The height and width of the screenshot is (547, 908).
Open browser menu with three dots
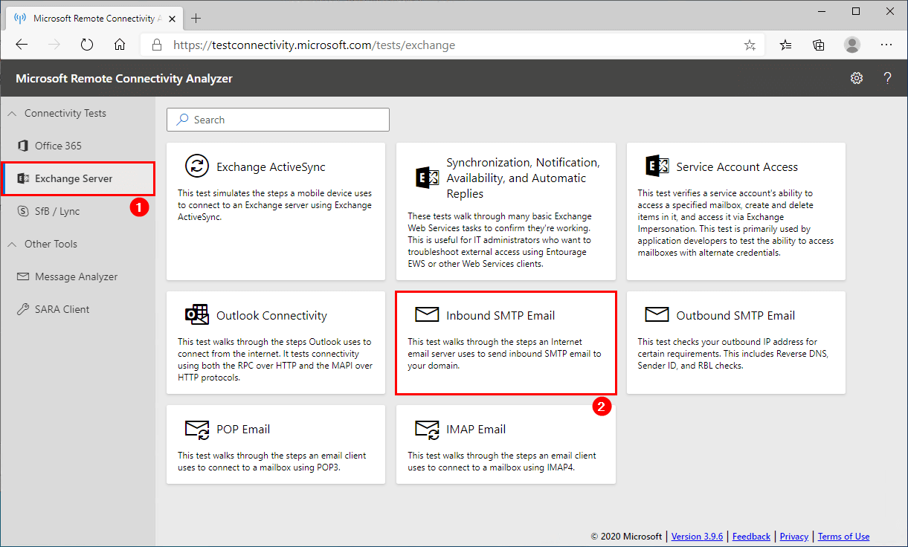(x=886, y=45)
